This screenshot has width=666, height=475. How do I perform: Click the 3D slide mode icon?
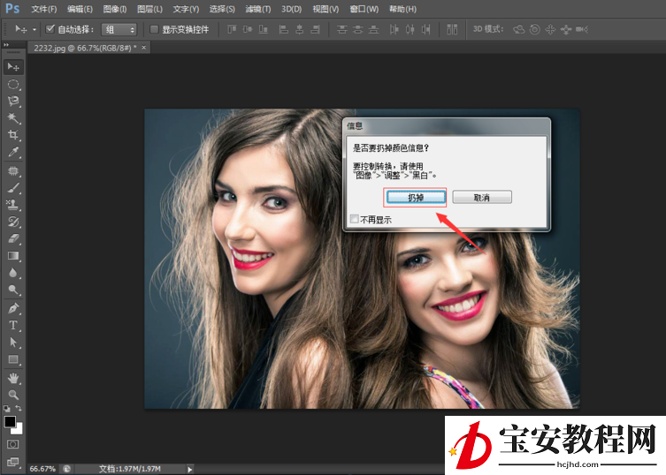point(566,29)
